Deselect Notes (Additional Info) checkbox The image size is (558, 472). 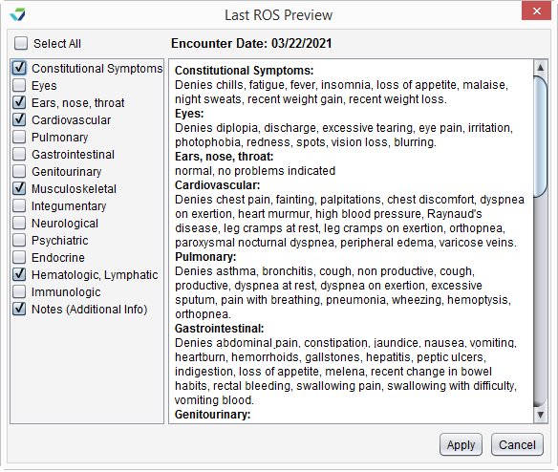(19, 309)
